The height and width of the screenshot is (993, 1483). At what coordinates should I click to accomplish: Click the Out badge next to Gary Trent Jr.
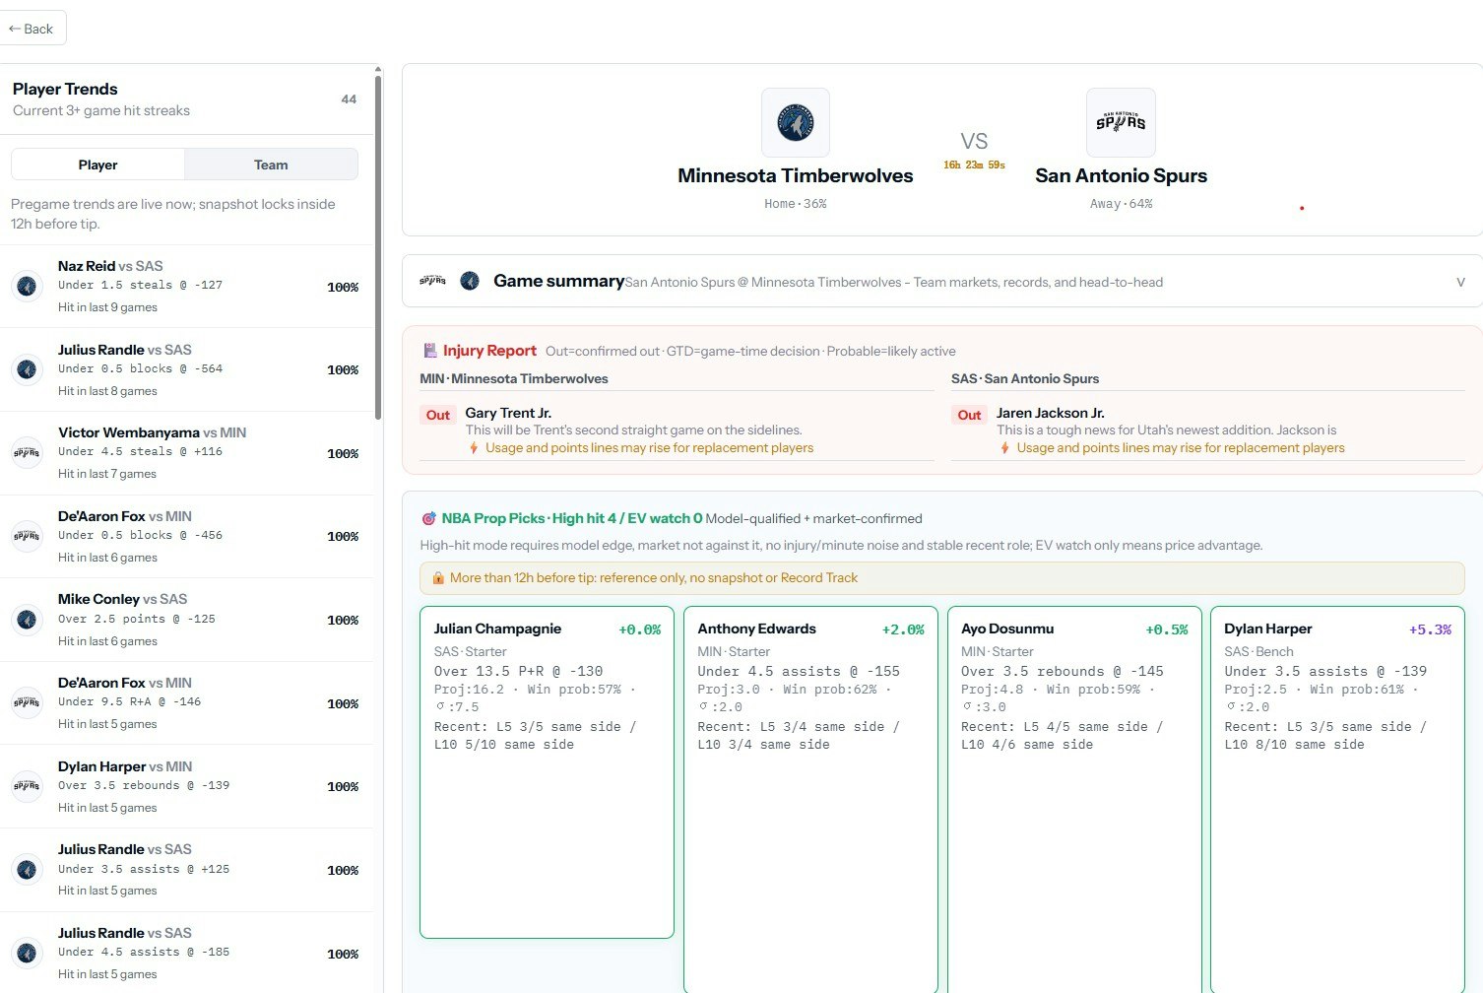point(438,416)
